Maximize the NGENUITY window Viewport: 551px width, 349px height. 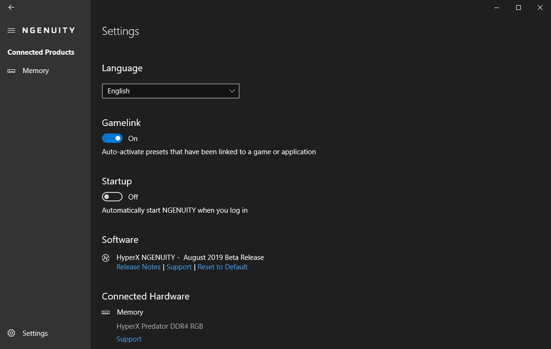coord(518,7)
